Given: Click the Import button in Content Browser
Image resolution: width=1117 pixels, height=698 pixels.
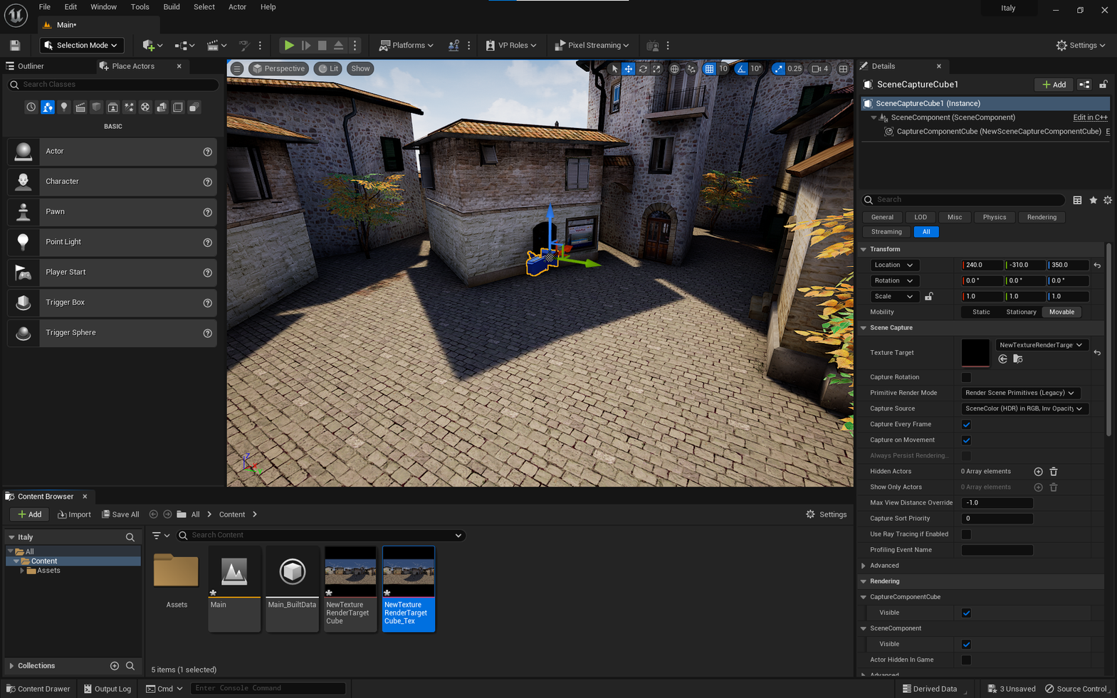Looking at the screenshot, I should 74,514.
